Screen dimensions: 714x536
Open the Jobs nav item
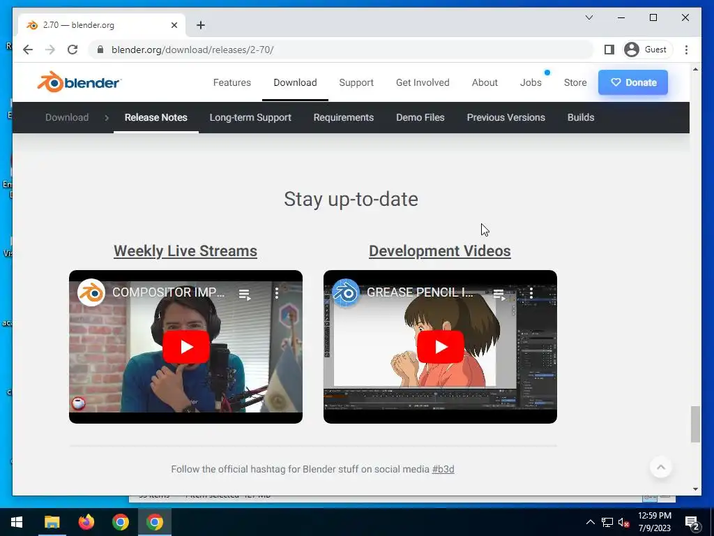[531, 82]
